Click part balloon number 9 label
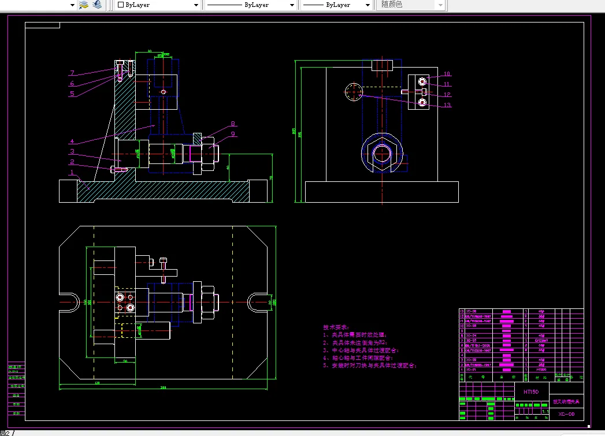 (233, 134)
